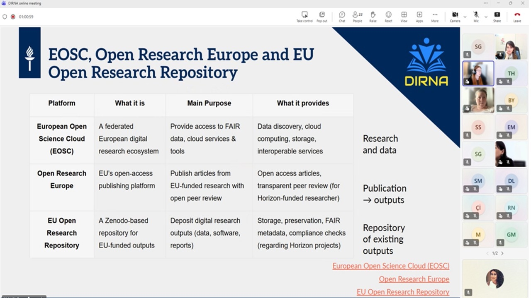Leave the meeting

tap(517, 16)
